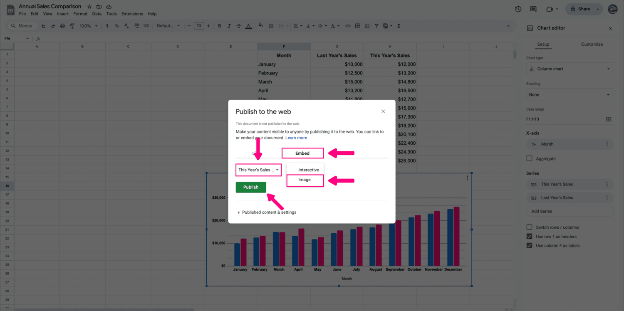Open version history clock icon
Image resolution: width=624 pixels, height=311 pixels.
(x=518, y=9)
